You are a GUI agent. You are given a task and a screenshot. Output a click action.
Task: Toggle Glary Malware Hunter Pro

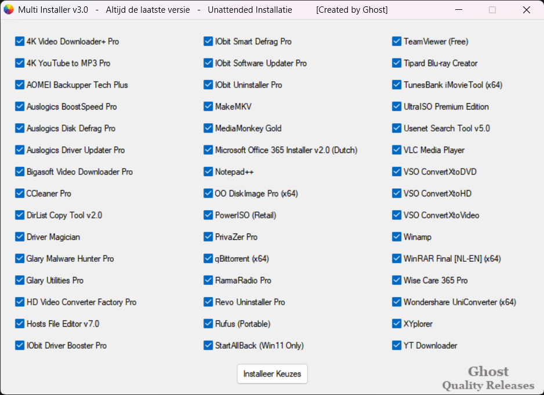pyautogui.click(x=20, y=258)
